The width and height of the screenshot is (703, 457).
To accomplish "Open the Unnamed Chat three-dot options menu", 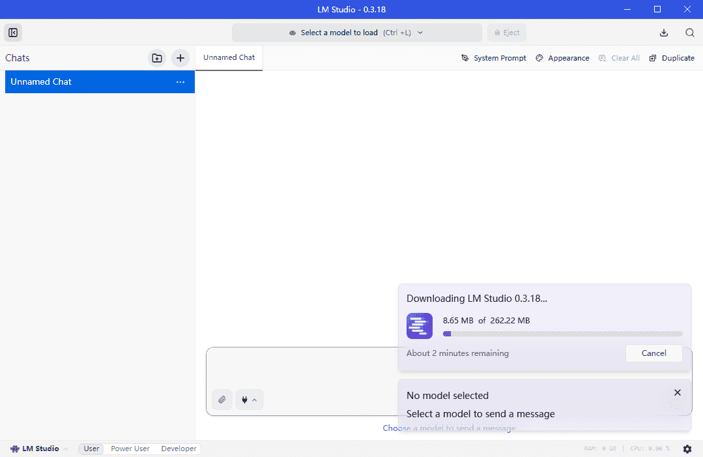I will 180,82.
